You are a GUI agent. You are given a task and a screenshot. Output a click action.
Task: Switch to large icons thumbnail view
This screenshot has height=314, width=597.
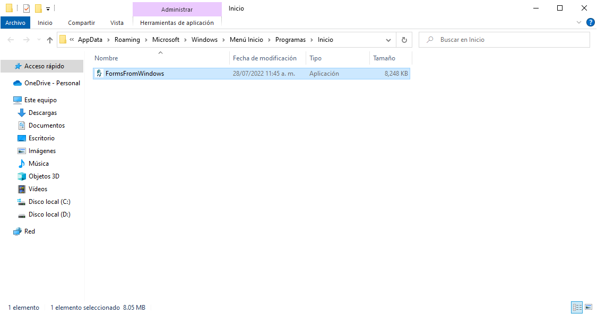pyautogui.click(x=589, y=307)
